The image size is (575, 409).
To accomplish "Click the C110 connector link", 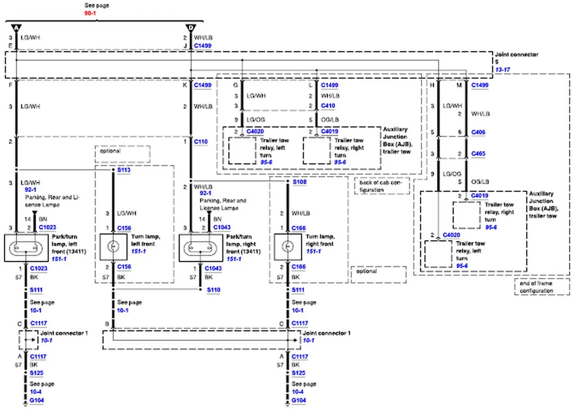I will [x=201, y=142].
